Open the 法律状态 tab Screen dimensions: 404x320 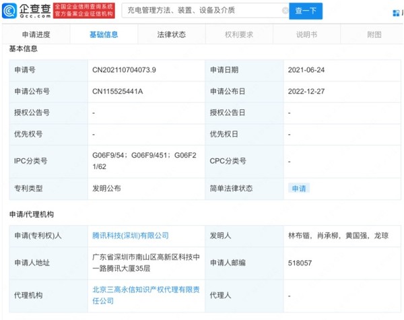point(171,34)
